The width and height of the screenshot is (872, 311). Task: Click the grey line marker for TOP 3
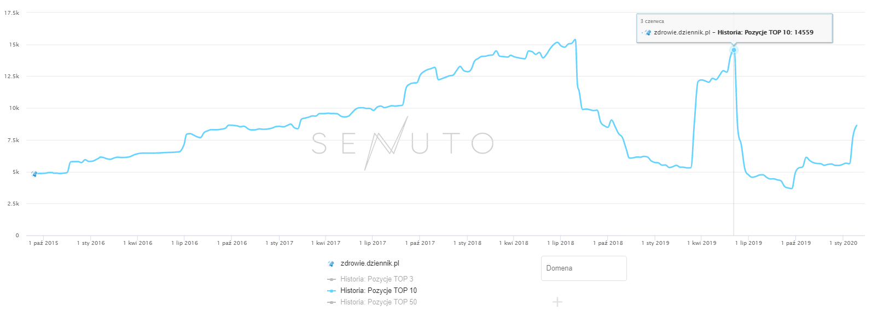[331, 279]
